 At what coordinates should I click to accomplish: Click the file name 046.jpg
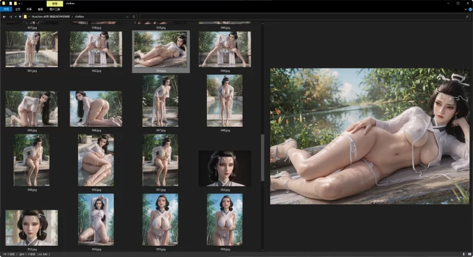click(x=96, y=130)
